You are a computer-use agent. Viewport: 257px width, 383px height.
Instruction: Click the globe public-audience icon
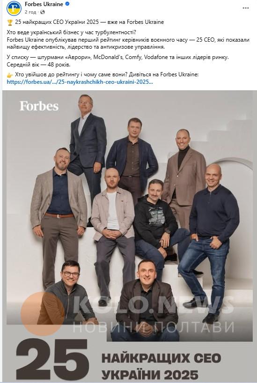pos(43,12)
